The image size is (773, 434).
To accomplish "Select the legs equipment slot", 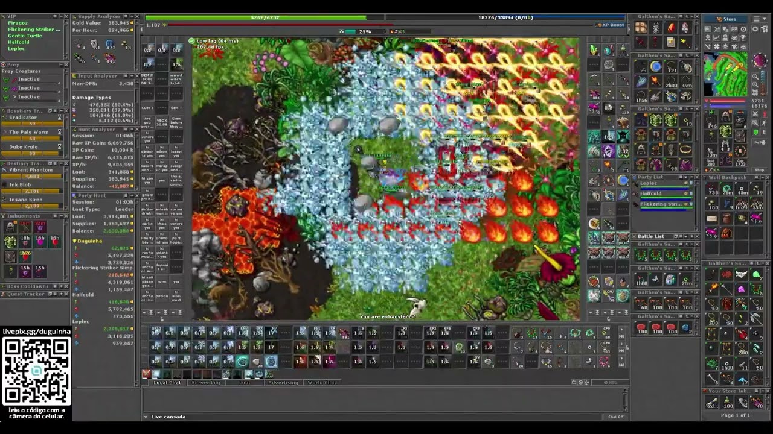I will point(725,145).
